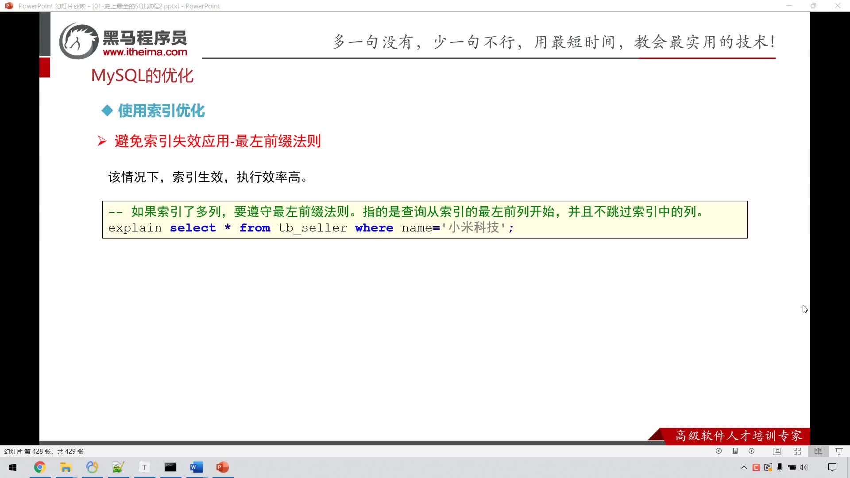Open the volume control in tray
The height and width of the screenshot is (478, 850).
click(x=804, y=467)
